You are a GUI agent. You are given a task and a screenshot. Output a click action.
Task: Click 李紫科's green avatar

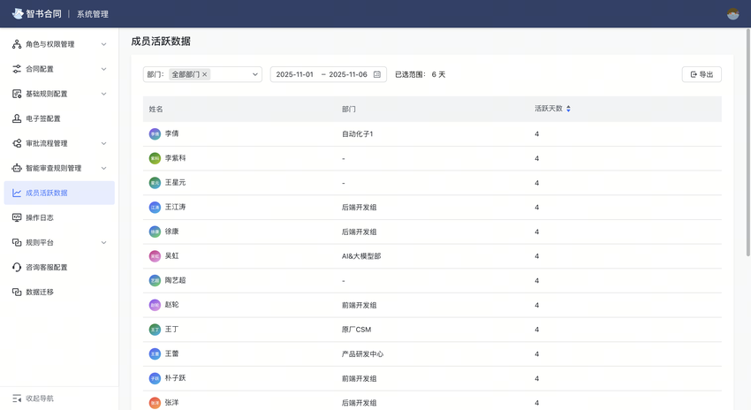coord(155,158)
